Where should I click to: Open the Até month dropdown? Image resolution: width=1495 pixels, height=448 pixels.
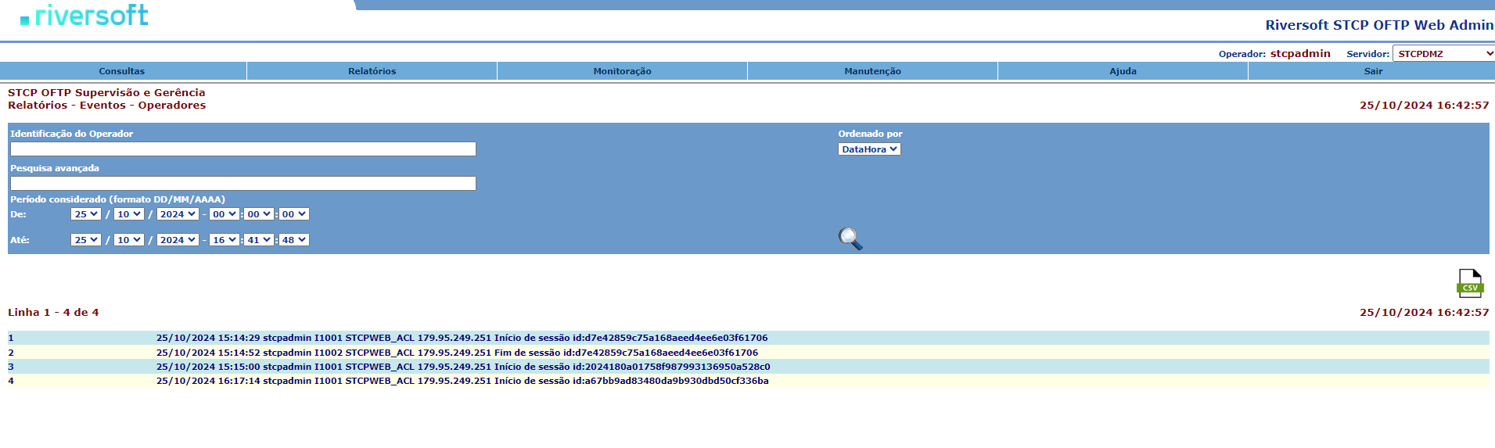click(128, 240)
